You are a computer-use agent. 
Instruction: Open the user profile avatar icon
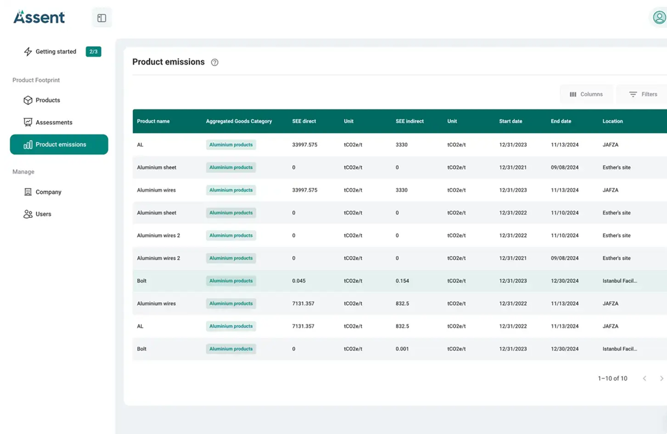(658, 17)
